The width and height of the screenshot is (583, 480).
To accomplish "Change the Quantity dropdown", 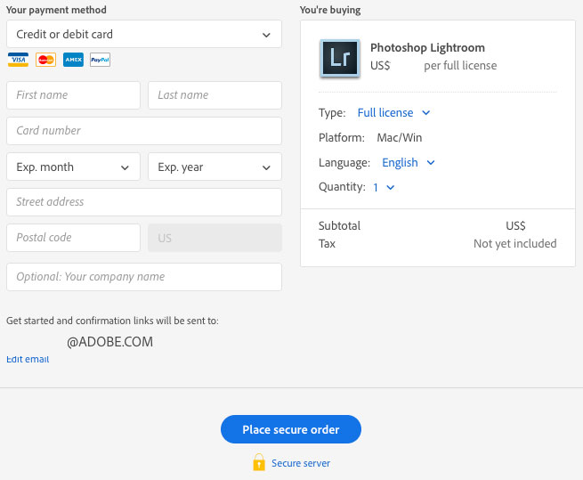I will [384, 187].
